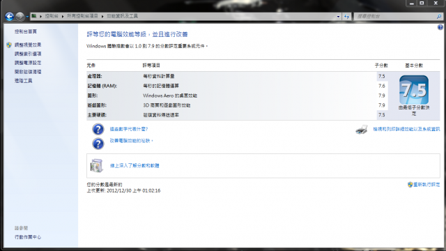The image size is (446, 251).
Task: Close the Control Panel window
Action: point(436,3)
